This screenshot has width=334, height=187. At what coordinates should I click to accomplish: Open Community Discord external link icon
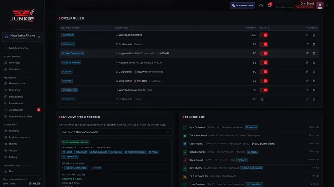click(40, 180)
